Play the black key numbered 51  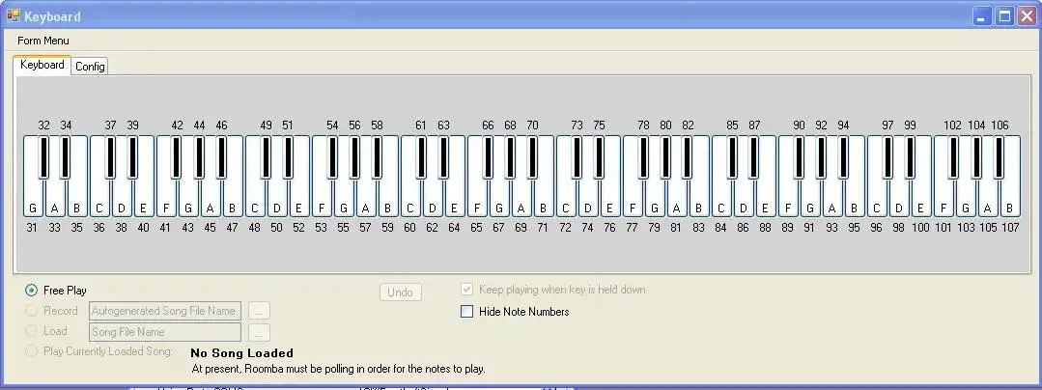pos(288,156)
